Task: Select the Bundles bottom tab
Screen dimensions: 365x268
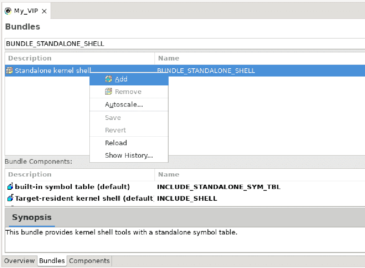Action: tap(52, 261)
